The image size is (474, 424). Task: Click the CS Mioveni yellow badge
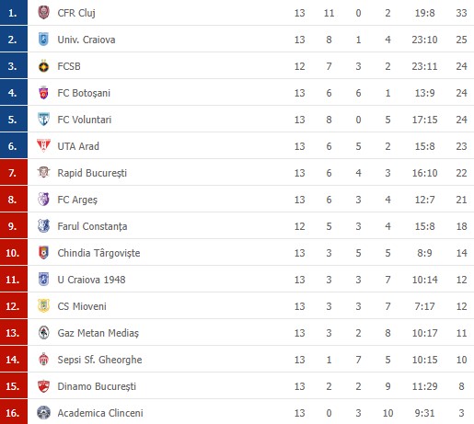pyautogui.click(x=43, y=306)
